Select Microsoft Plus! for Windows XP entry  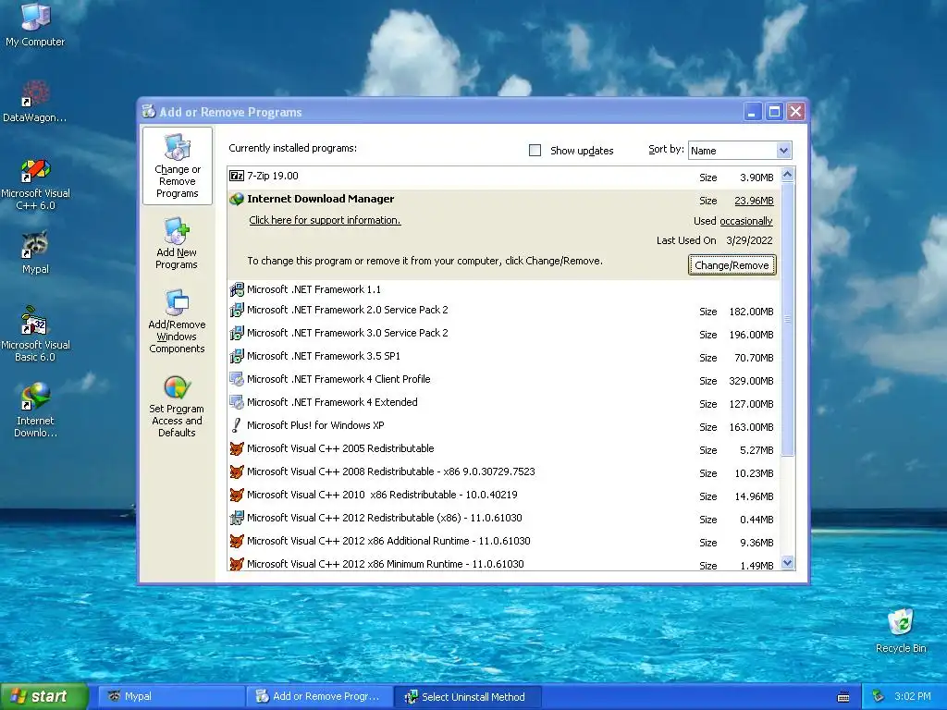315,425
